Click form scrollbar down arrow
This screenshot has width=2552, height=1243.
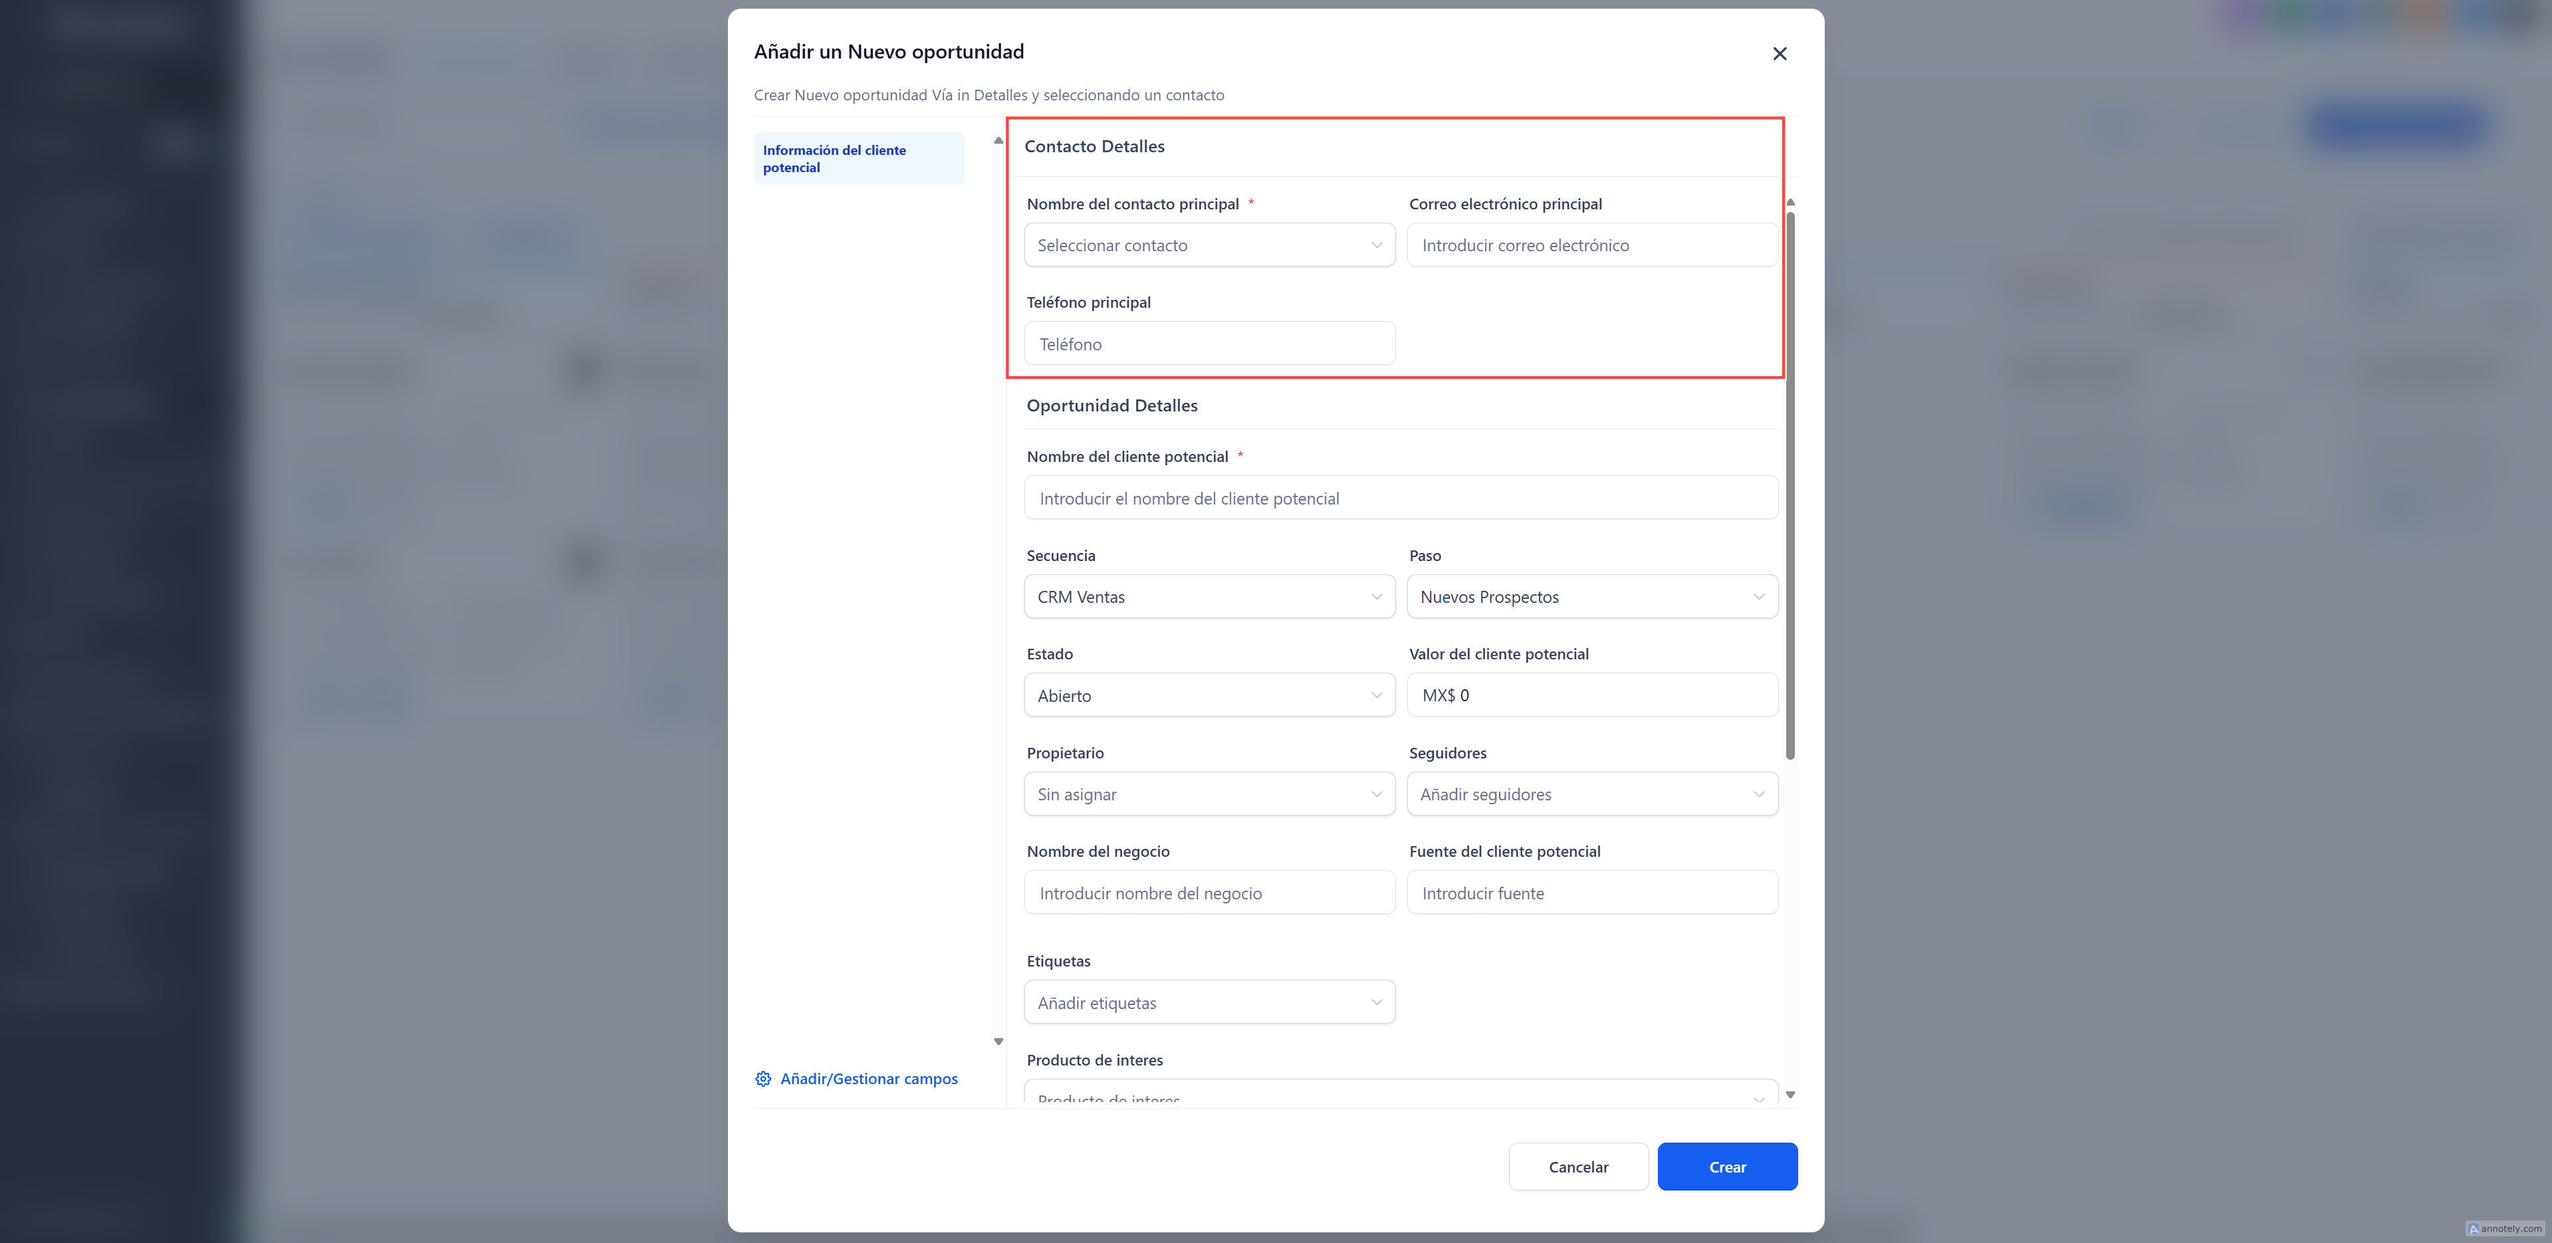pyautogui.click(x=1790, y=1094)
